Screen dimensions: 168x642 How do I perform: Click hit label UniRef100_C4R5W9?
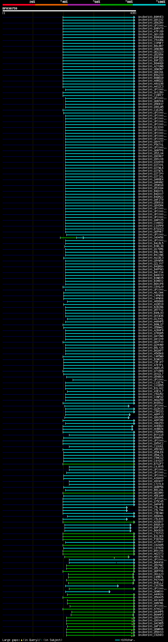[151, 357]
